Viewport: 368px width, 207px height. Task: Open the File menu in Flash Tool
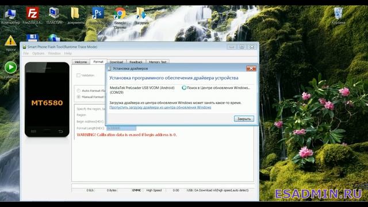tap(26, 53)
